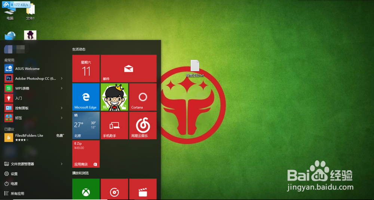Open the 手机助手 tile
The width and height of the screenshot is (374, 200).
114,125
